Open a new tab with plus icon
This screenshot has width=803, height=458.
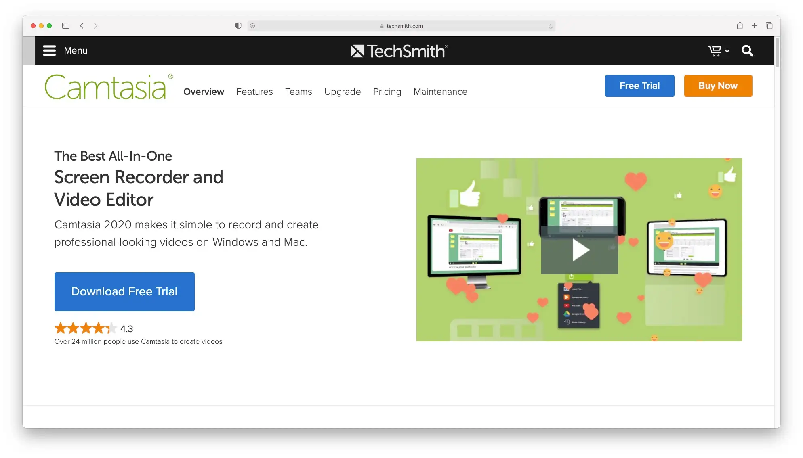coord(754,25)
